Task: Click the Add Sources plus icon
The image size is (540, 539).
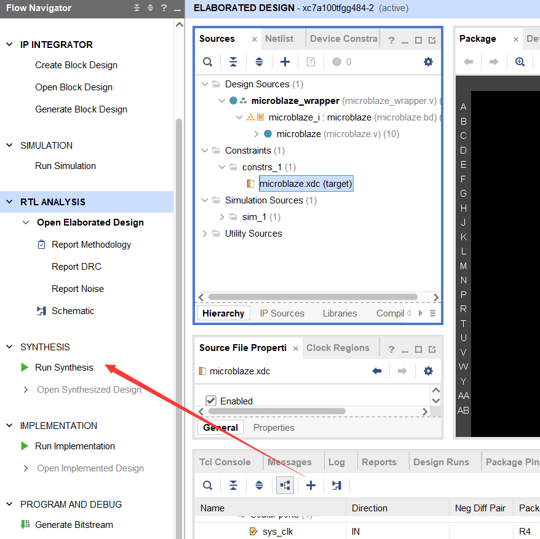Action: (285, 62)
